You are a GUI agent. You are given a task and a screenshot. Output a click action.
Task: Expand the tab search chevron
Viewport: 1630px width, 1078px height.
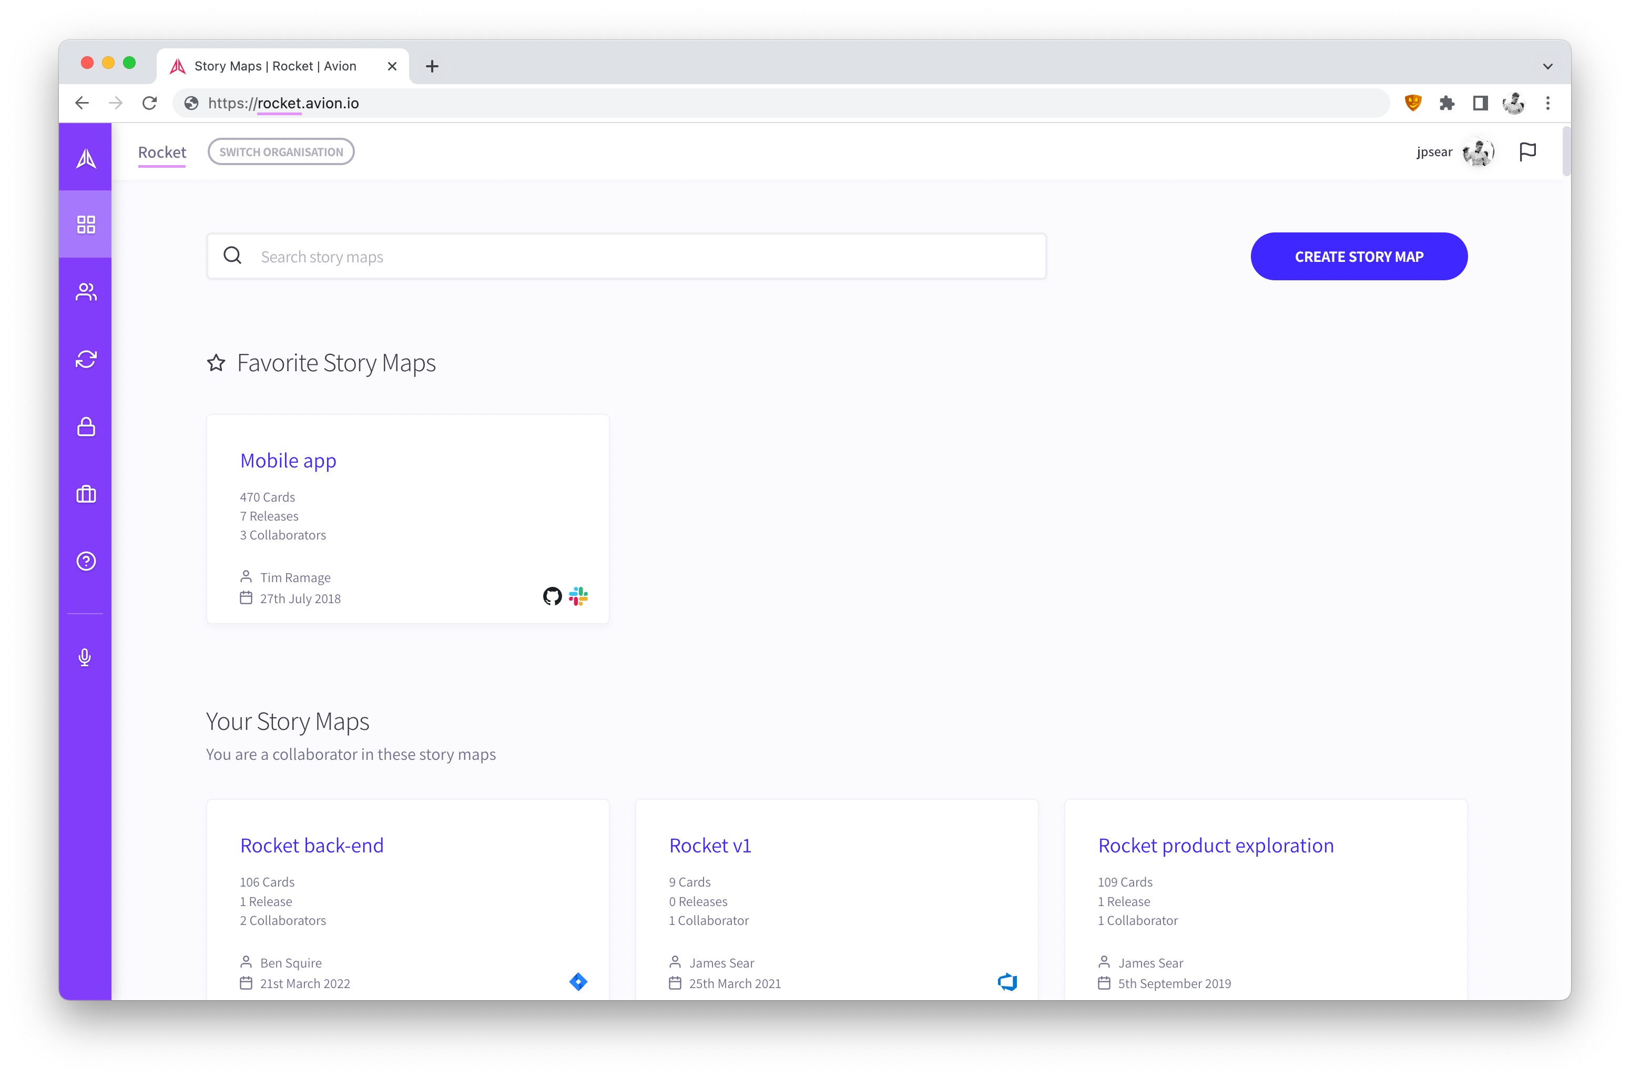(1547, 66)
